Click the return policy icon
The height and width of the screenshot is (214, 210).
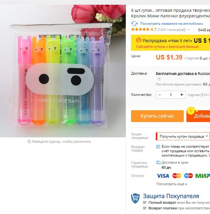pyautogui.click(x=158, y=147)
